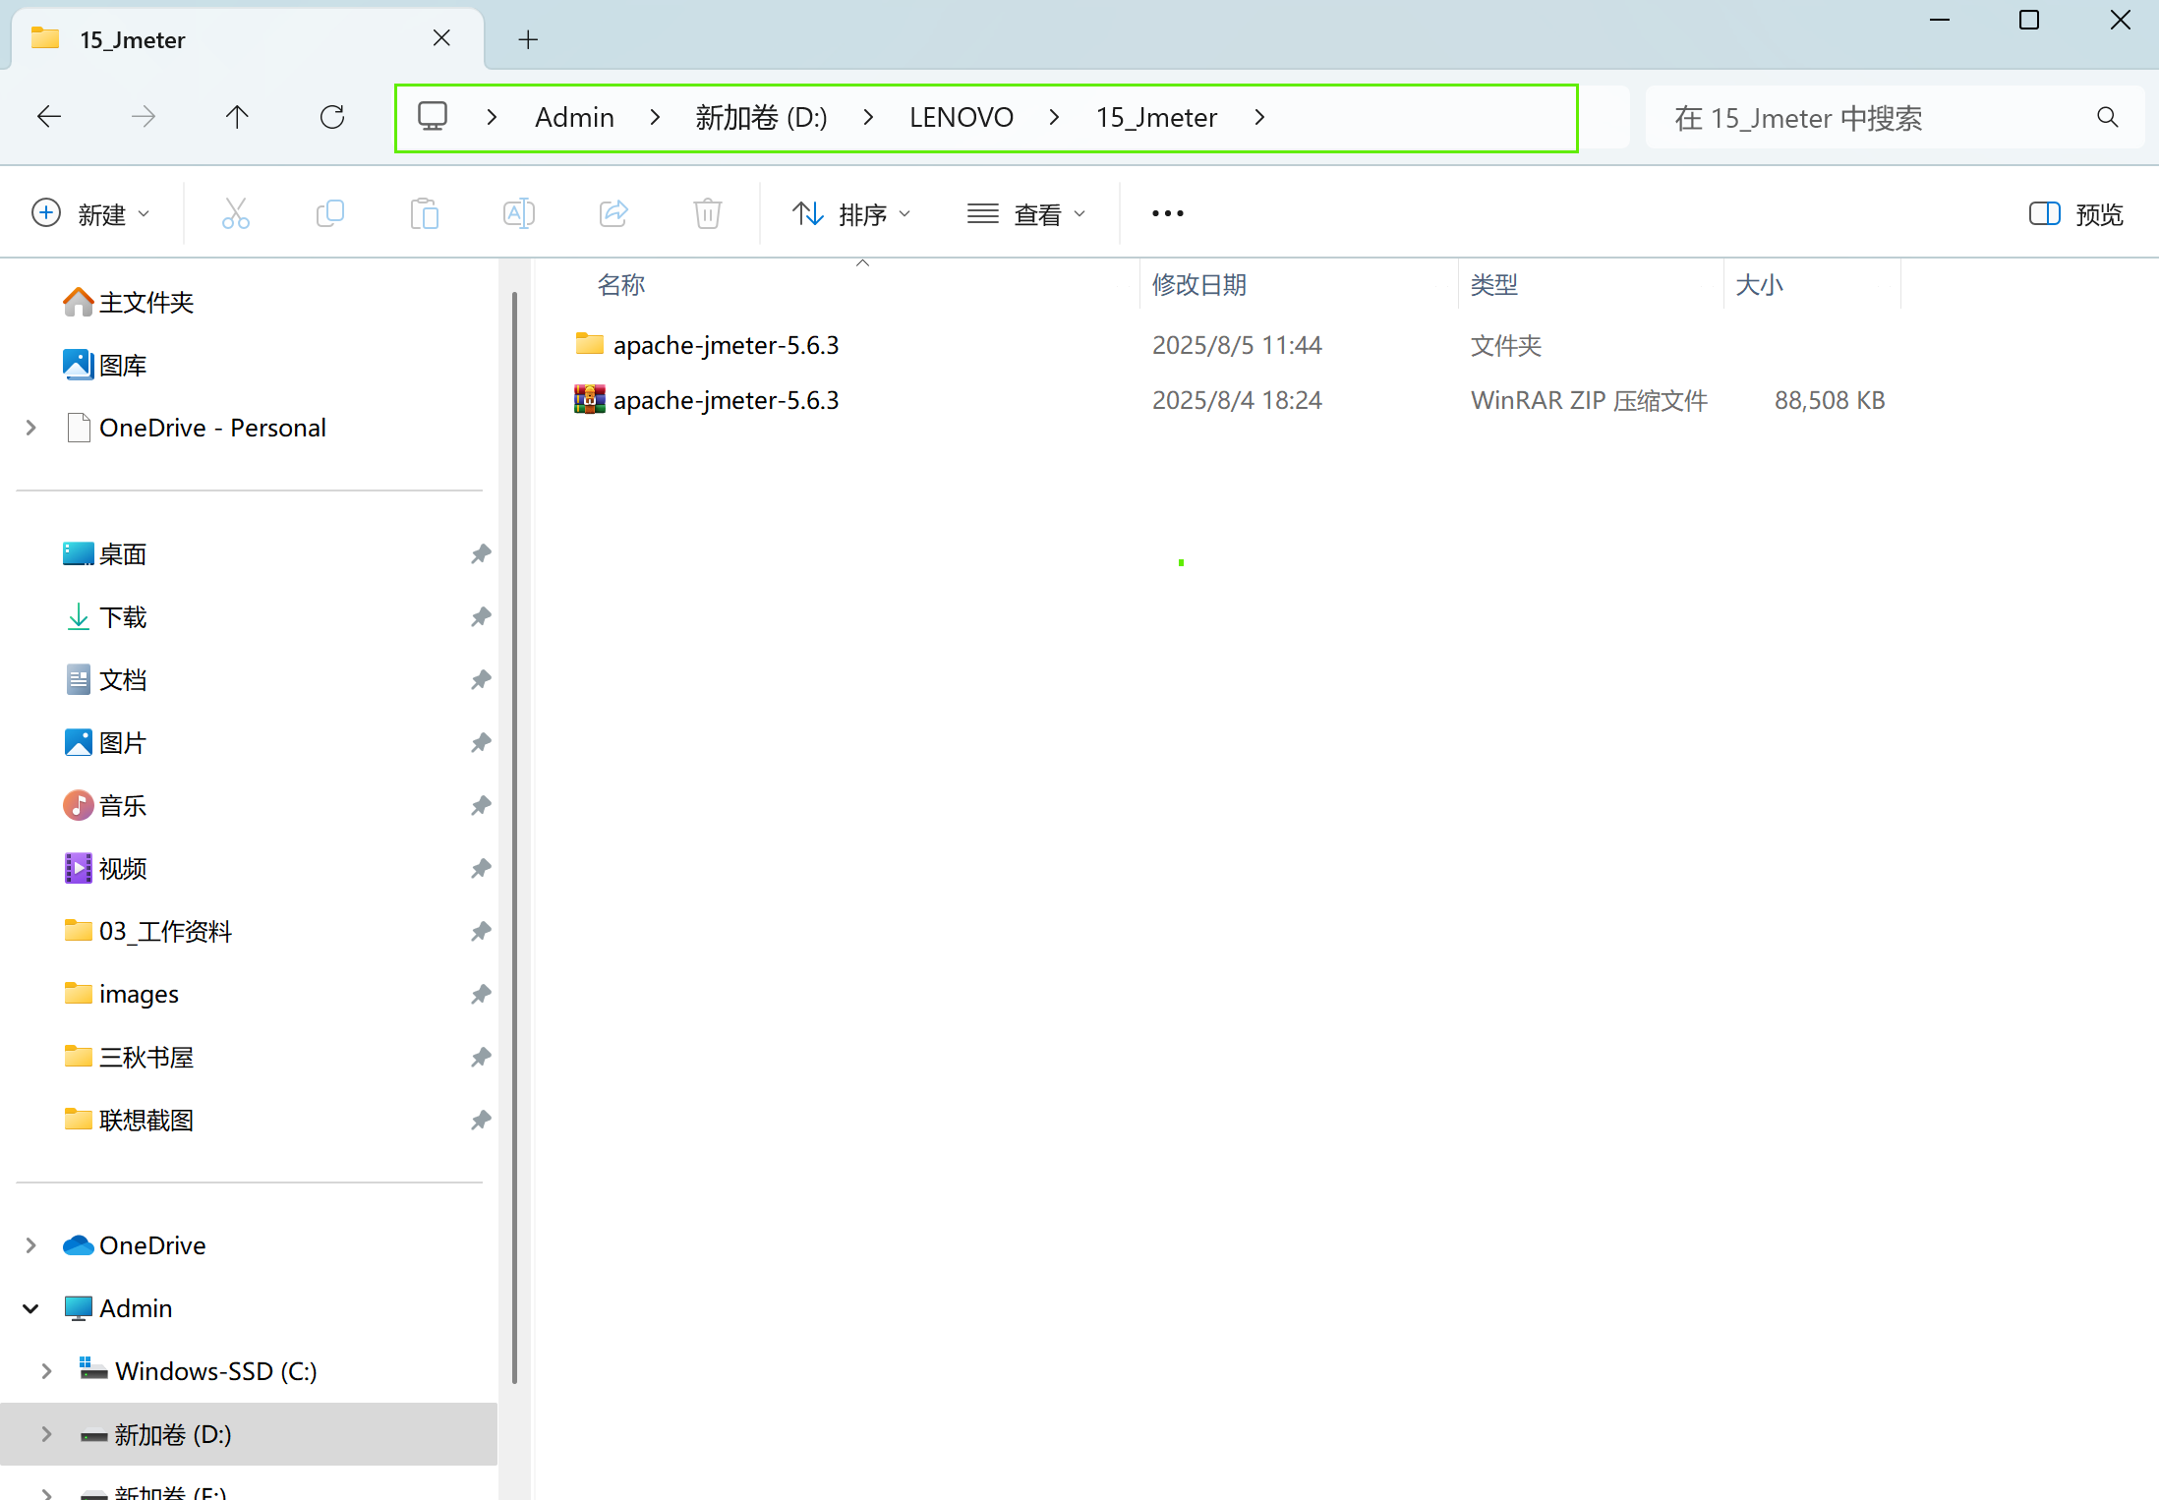Open 主文件夹 in sidebar

click(x=146, y=302)
